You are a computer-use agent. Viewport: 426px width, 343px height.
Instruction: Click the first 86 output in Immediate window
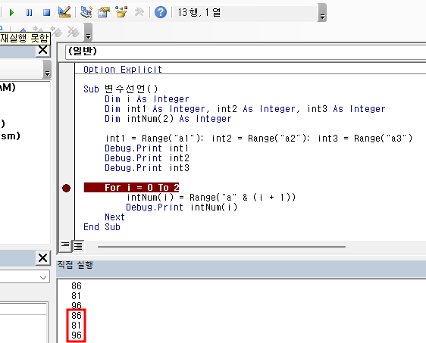pyautogui.click(x=77, y=286)
